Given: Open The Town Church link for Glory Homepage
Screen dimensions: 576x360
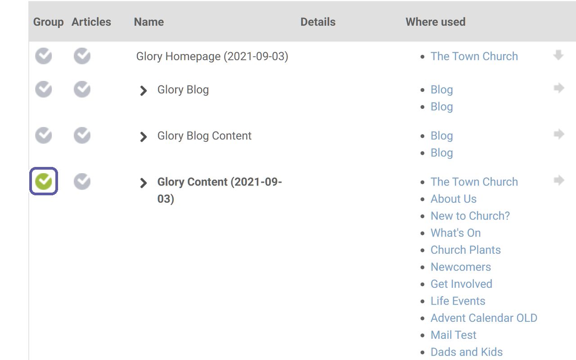Looking at the screenshot, I should [474, 56].
